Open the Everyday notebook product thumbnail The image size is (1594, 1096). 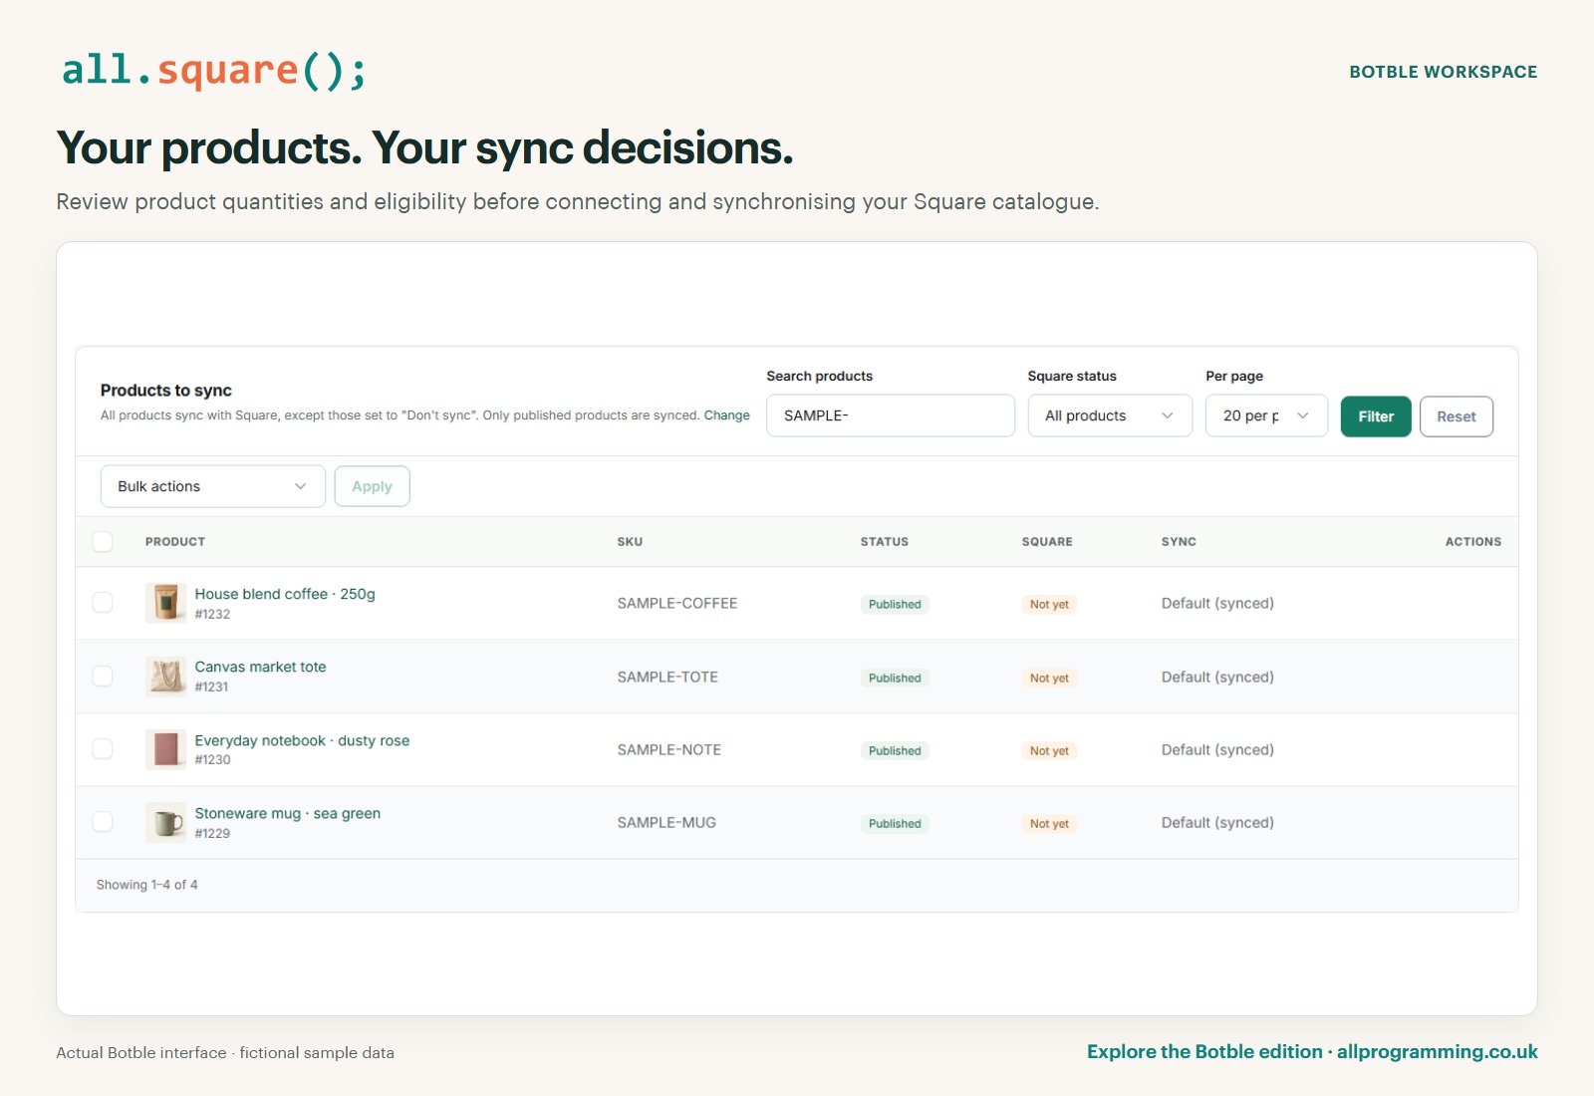pos(165,749)
